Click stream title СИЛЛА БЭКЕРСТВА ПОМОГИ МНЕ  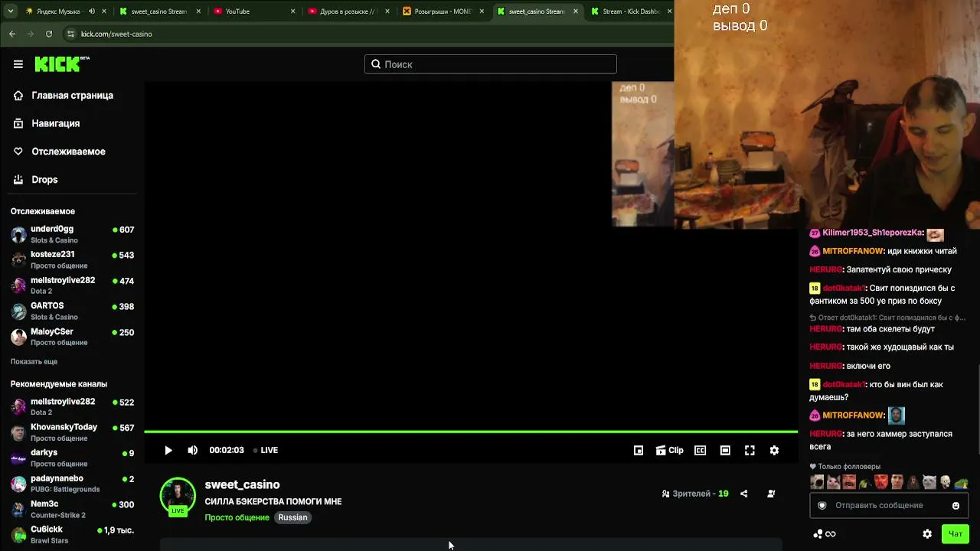[x=273, y=502]
